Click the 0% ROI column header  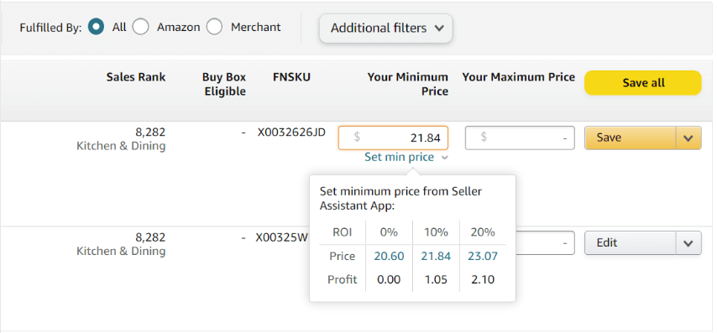click(x=389, y=232)
